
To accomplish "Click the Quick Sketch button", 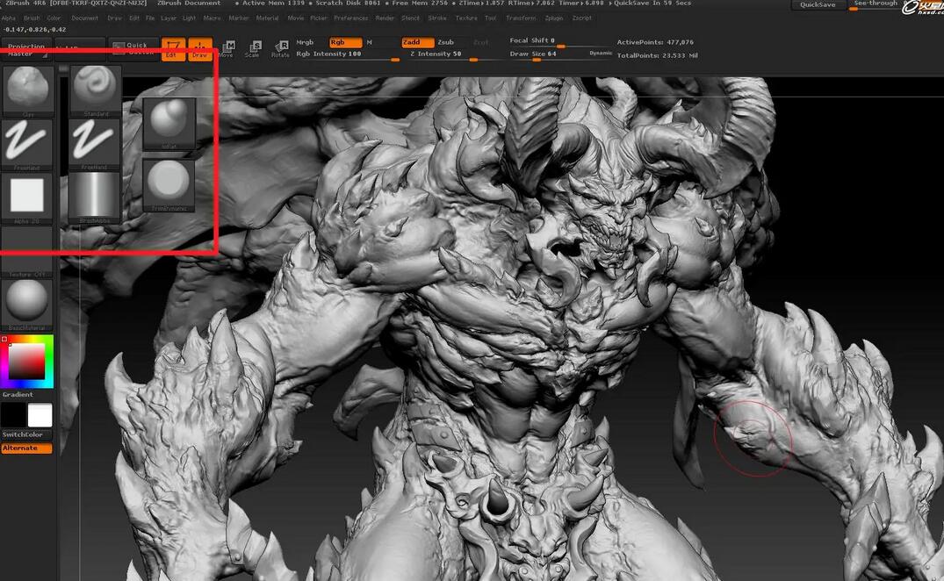I will 134,49.
